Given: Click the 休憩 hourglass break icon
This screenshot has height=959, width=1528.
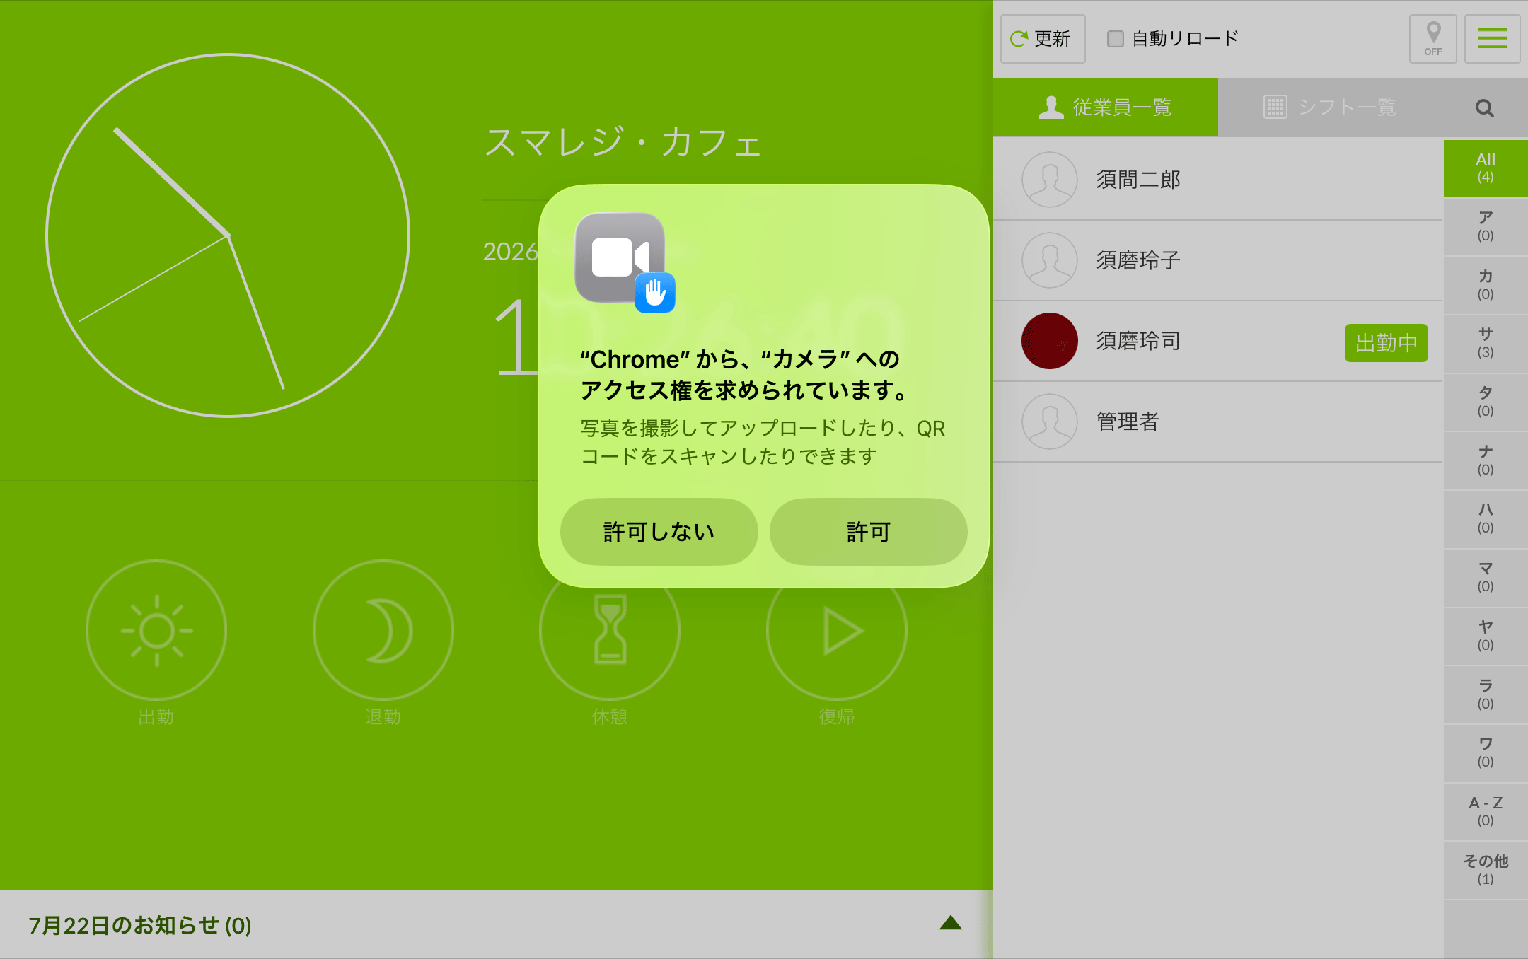Looking at the screenshot, I should tap(610, 631).
